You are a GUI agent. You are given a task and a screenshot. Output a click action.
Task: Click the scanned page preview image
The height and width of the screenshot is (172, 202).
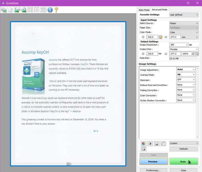pyautogui.click(x=68, y=94)
